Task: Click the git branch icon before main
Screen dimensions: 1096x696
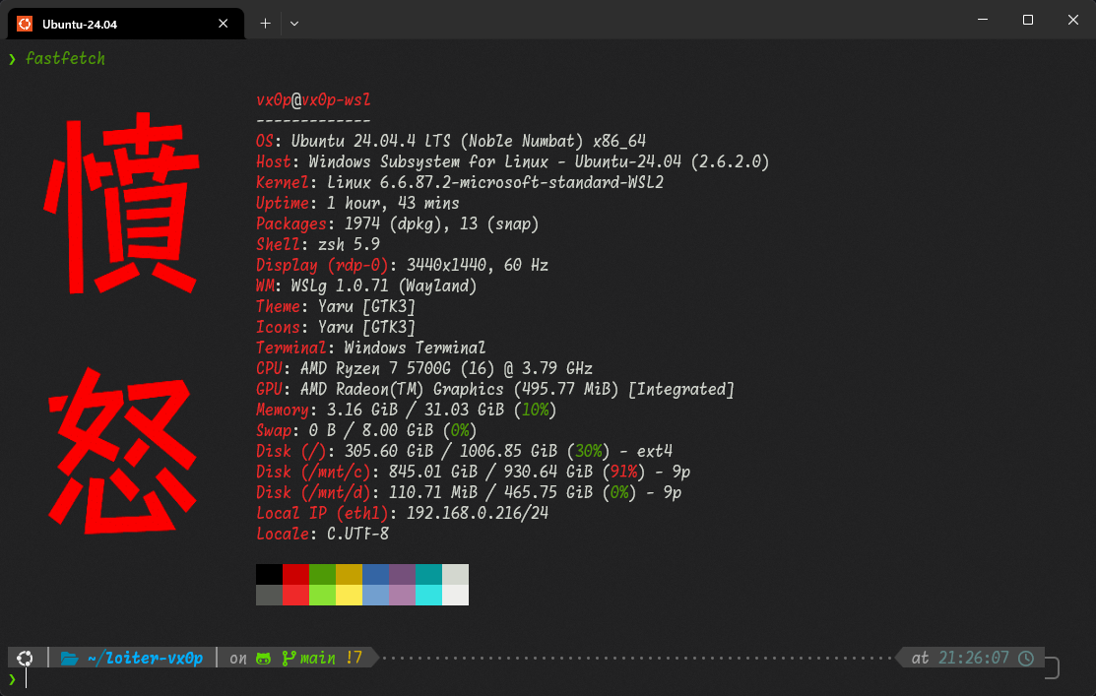Action: click(x=288, y=658)
